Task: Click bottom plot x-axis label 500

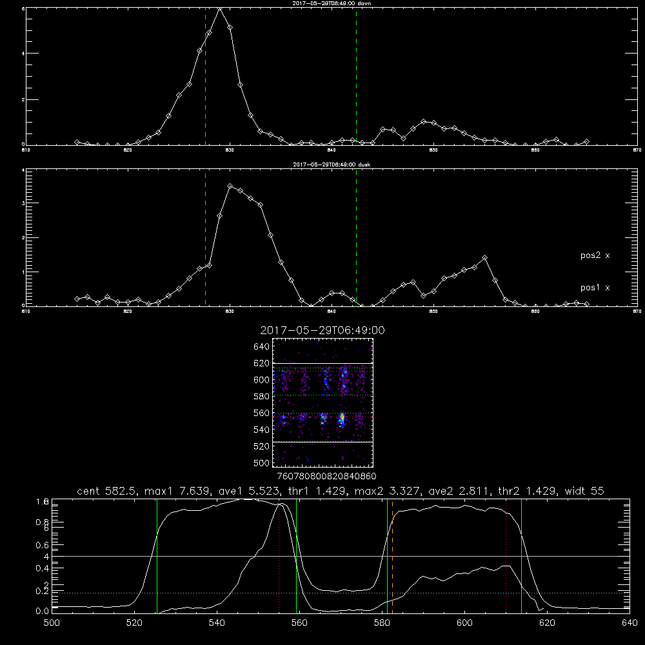Action: (52, 623)
